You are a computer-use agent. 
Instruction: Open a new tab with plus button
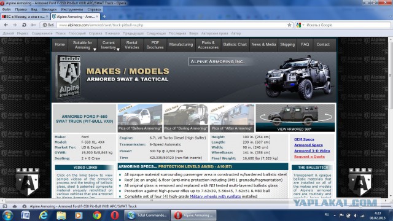104,17
